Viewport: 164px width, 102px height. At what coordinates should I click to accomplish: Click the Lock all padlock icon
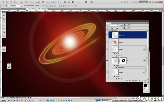click(x=117, y=28)
